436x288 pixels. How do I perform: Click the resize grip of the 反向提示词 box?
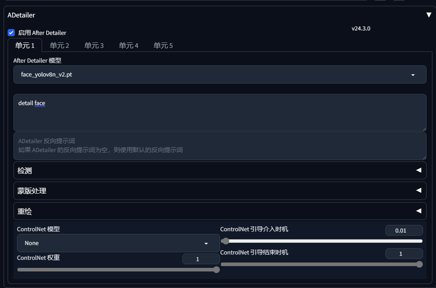coord(424,157)
